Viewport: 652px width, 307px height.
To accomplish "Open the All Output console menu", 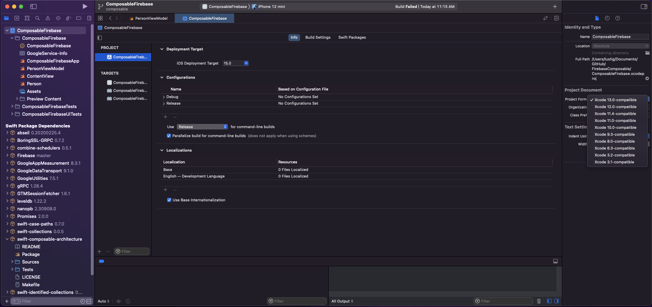I will [342, 301].
